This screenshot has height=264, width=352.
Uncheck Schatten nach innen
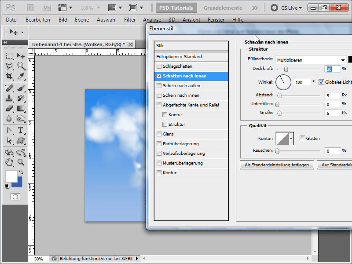point(159,76)
